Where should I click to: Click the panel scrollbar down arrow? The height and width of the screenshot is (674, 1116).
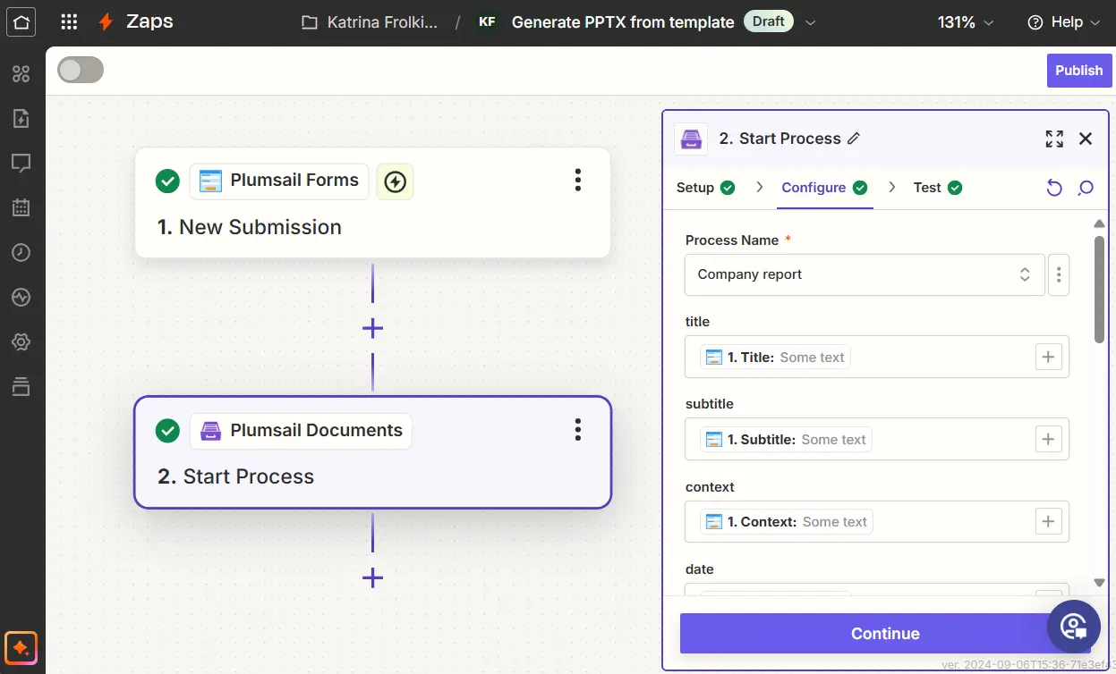click(1099, 583)
